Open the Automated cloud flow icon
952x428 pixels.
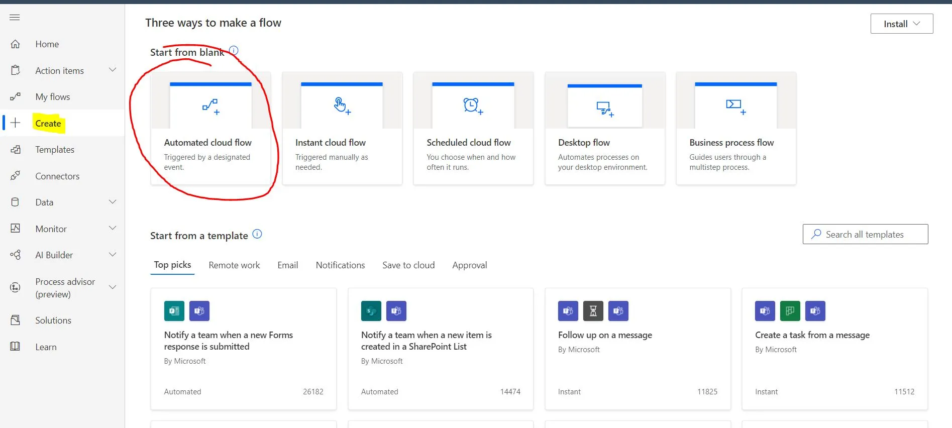coord(210,106)
